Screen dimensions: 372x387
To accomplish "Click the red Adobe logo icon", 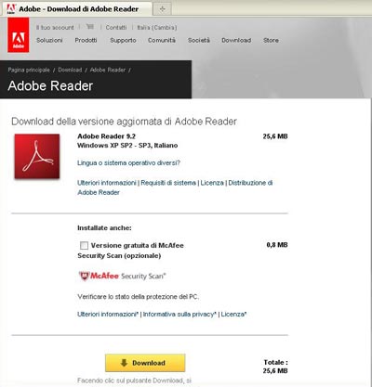I will pyautogui.click(x=19, y=35).
